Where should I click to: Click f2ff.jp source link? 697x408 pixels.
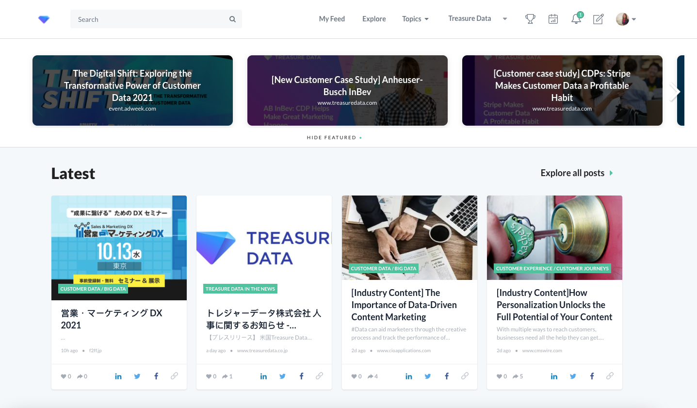pos(96,351)
